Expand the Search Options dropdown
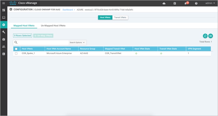This screenshot has width=218, height=116. (77, 42)
